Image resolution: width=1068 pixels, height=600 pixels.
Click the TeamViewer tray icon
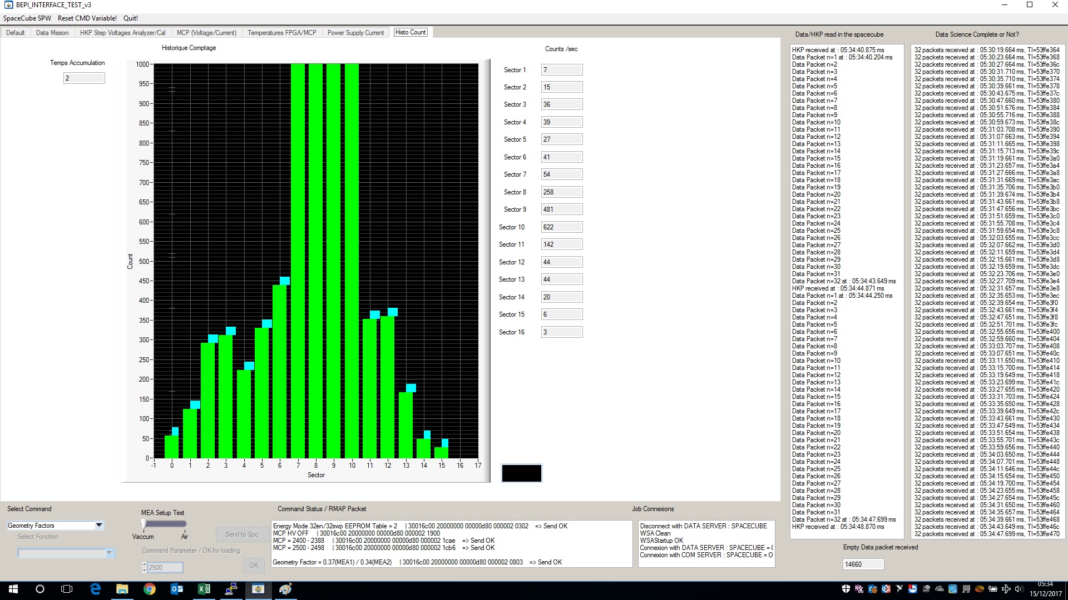913,589
